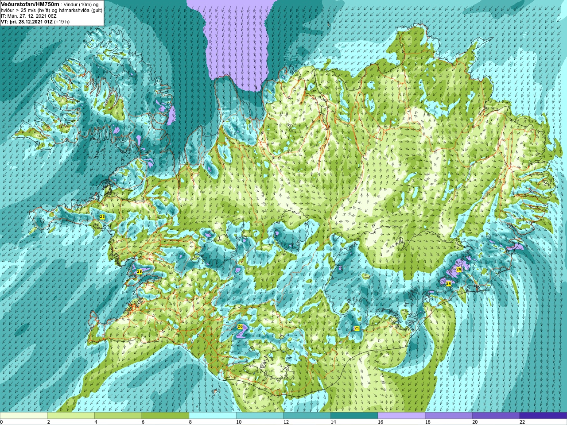567x425 pixels.
Task: Click the scale number 22
Action: tap(522, 422)
